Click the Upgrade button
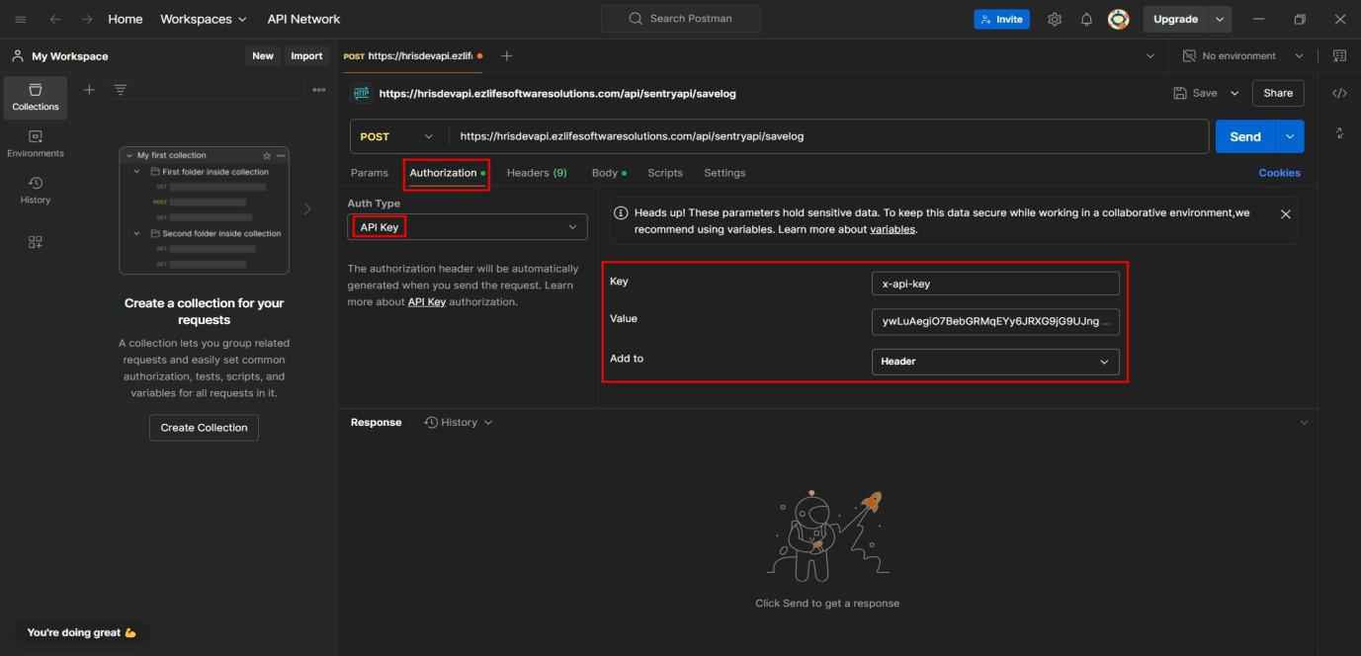 [1175, 19]
